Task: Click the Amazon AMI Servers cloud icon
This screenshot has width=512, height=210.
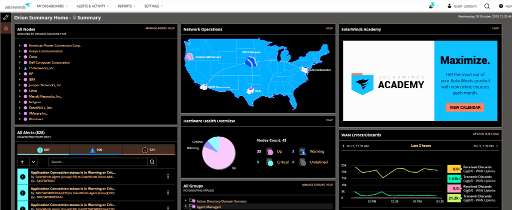Action: coord(189,57)
